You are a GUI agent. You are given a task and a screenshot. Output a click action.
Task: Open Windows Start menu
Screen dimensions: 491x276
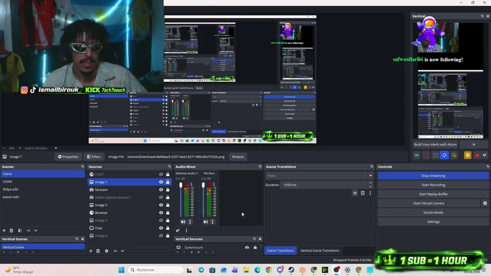point(121,270)
